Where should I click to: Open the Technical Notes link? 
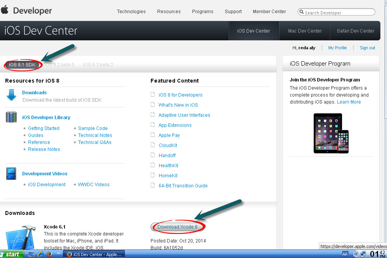[x=95, y=135]
